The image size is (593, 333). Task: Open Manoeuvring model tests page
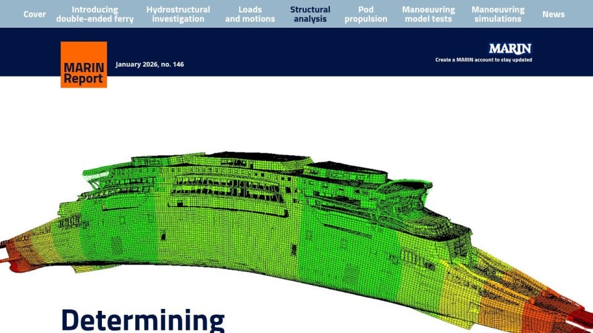click(428, 14)
